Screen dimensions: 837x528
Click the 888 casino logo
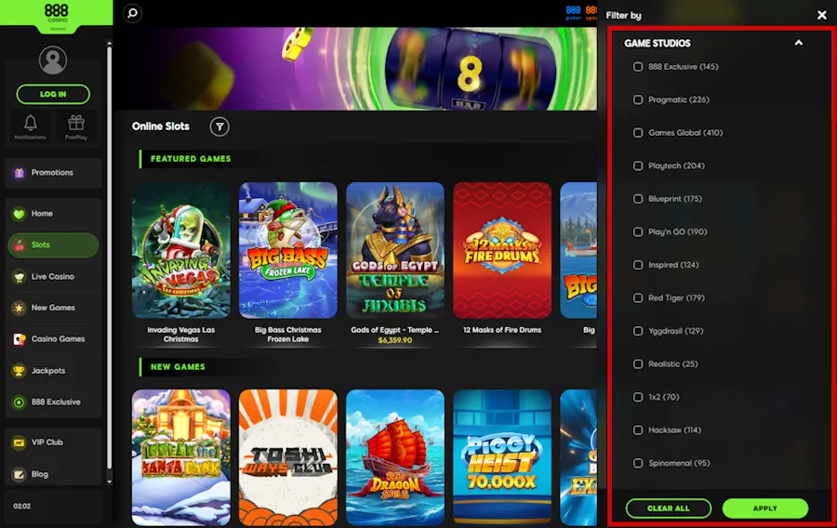pos(57,14)
